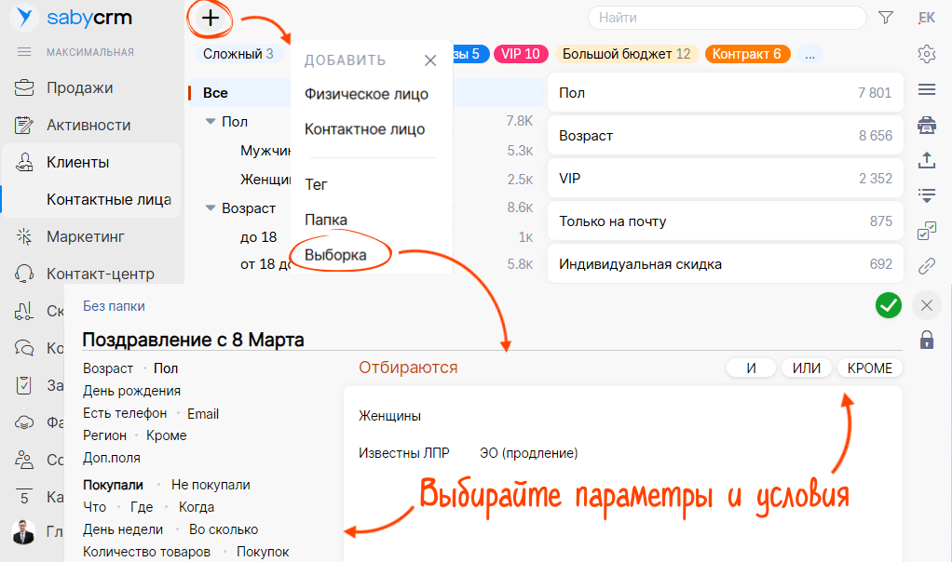Click the Без папки folder link
952x562 pixels.
pyautogui.click(x=114, y=306)
